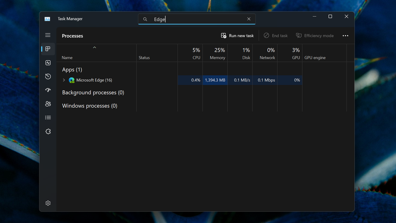Collapse the Name column sort chevron
Viewport: 396px width, 223px height.
pyautogui.click(x=94, y=47)
